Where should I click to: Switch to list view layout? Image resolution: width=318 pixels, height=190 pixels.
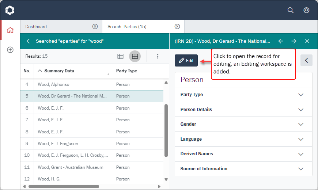coord(120,56)
